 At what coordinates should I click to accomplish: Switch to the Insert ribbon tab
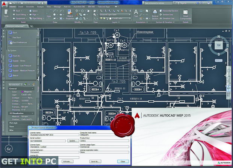click(x=21, y=7)
